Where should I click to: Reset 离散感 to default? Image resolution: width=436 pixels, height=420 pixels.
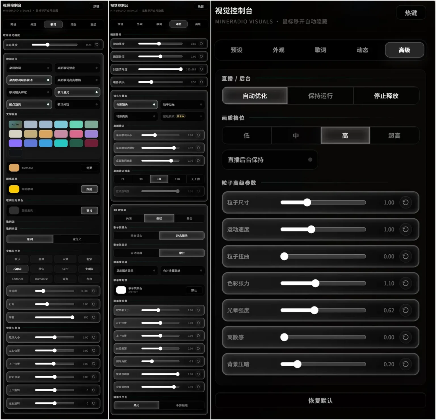coord(406,337)
